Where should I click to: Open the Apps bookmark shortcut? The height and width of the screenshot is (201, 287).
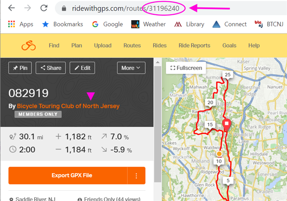[x=21, y=24]
